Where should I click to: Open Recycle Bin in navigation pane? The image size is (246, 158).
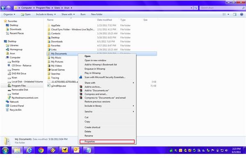(x=16, y=110)
